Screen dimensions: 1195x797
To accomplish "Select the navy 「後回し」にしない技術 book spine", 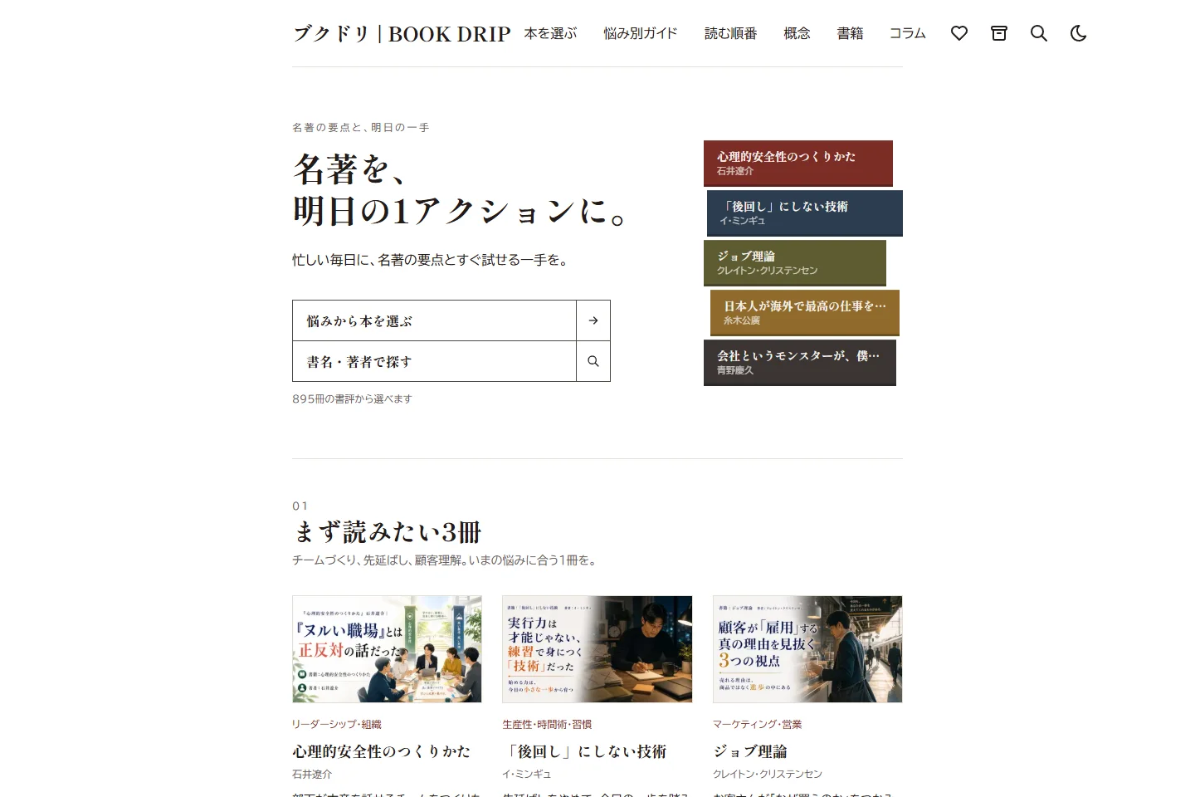I will tap(805, 213).
